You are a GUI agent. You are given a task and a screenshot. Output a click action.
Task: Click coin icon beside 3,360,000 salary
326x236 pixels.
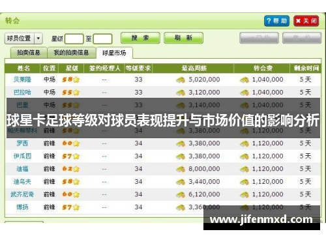click(181, 208)
